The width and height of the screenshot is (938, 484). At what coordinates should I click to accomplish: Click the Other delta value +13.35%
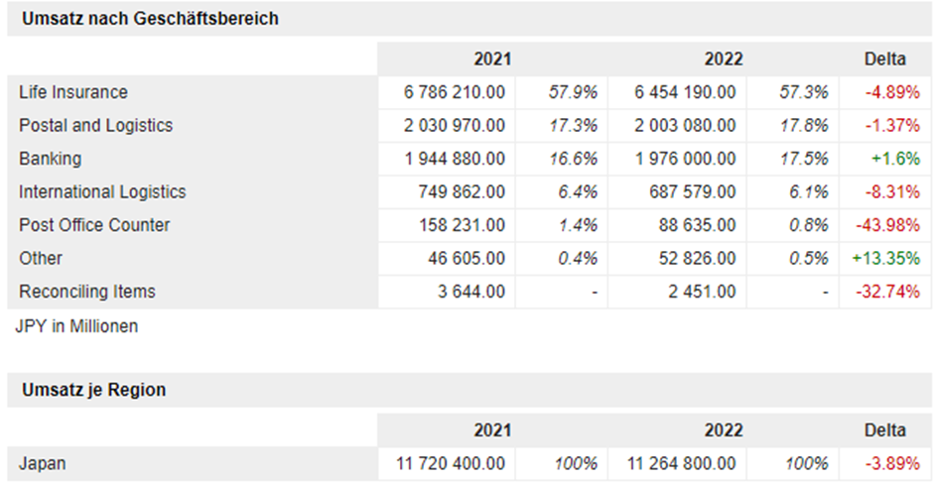(x=885, y=259)
